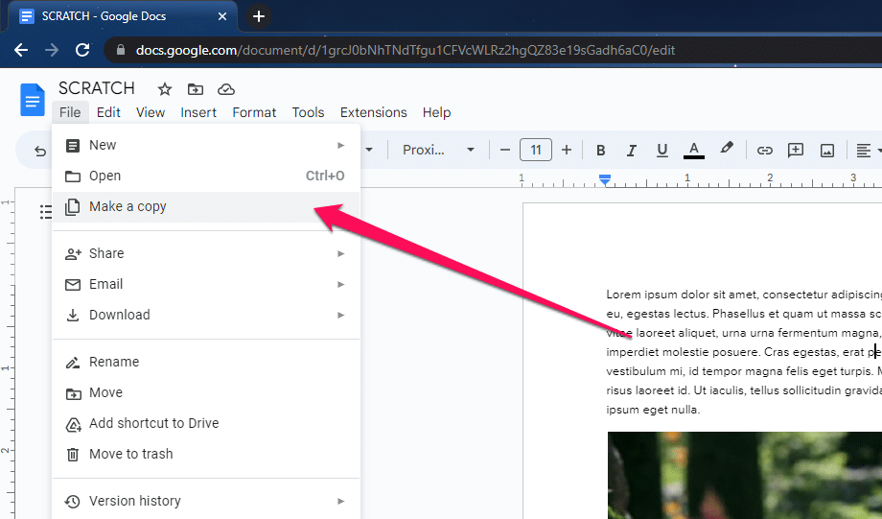Select Add shortcut to Drive

pos(206,423)
